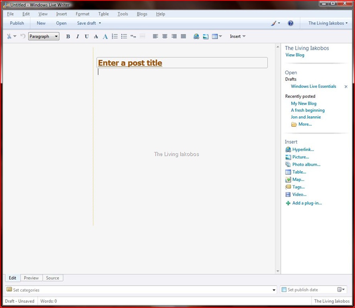Open the Format menu
Screen dimensions: 355x308
coord(83,14)
